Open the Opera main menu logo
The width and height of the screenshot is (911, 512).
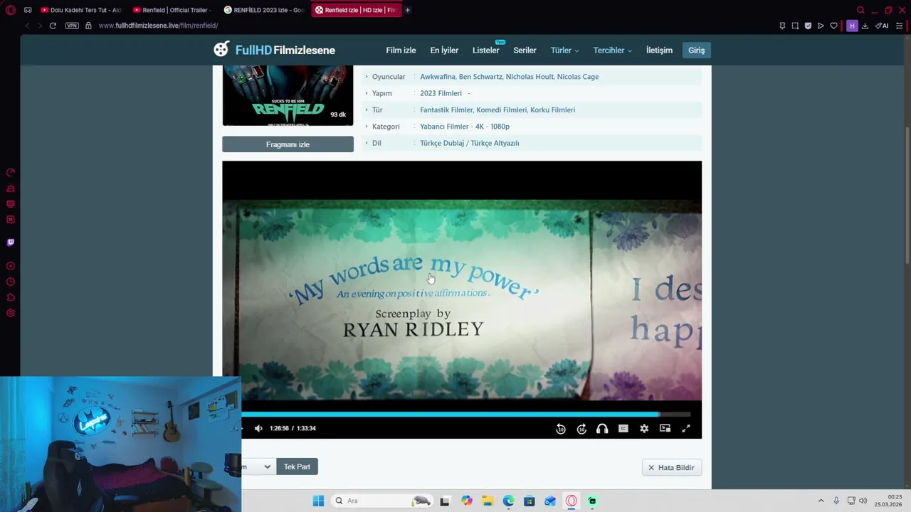coord(10,10)
